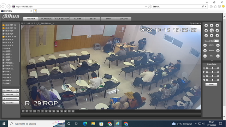
Task: Open the address bar history dropdown
Action: tap(146, 7)
